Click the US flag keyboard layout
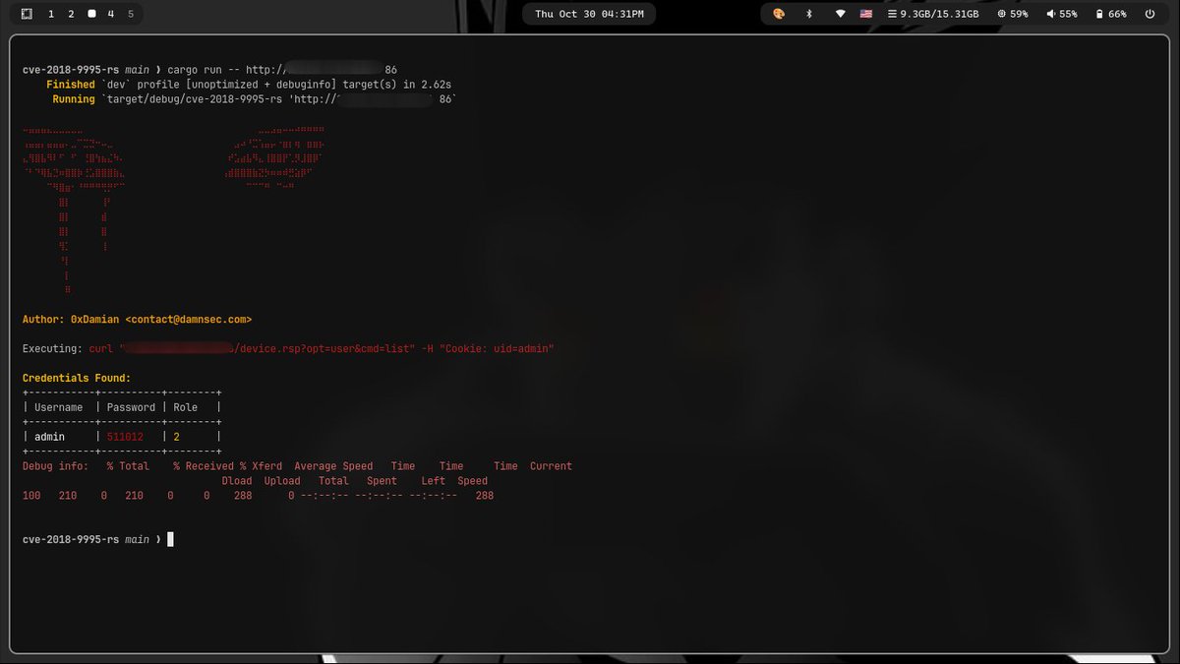Screen dimensions: 1180x664 [x=866, y=14]
